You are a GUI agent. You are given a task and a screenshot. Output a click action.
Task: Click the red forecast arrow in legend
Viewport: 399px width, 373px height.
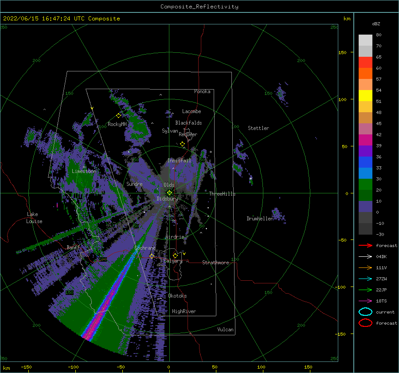pos(365,245)
